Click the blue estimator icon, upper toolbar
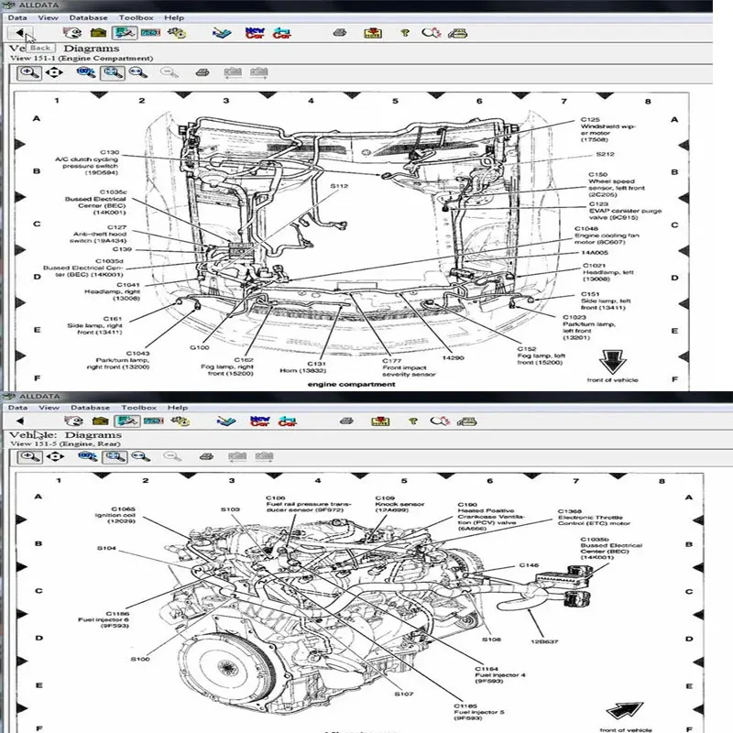The height and width of the screenshot is (733, 733). pyautogui.click(x=222, y=33)
